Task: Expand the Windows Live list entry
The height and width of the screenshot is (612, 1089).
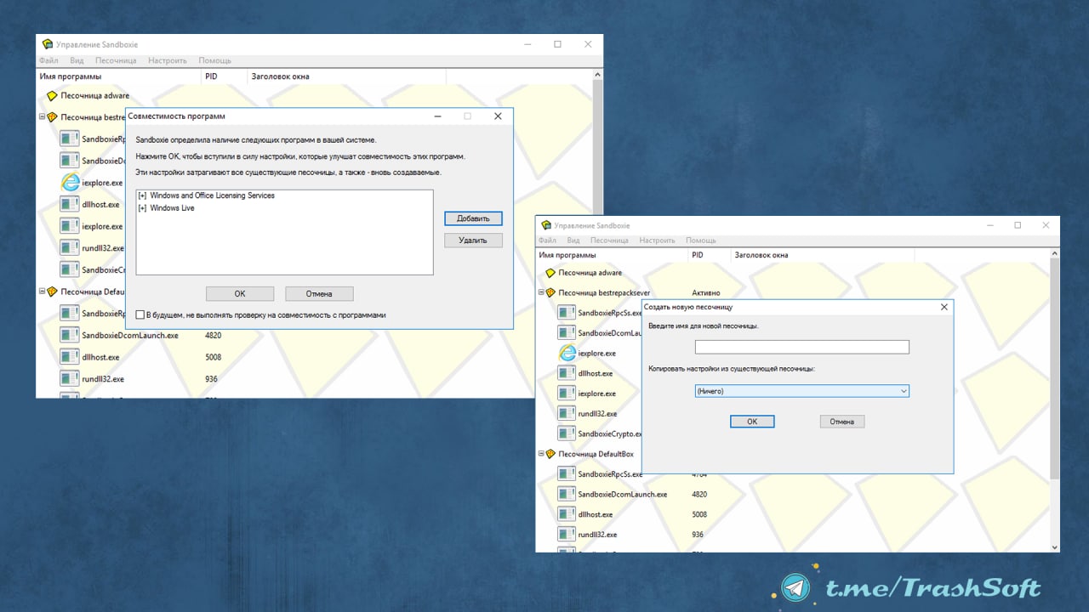Action: click(142, 208)
